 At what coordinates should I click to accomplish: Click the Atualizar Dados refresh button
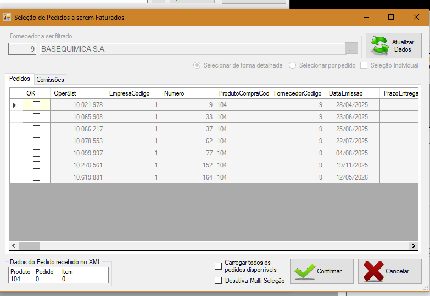pyautogui.click(x=394, y=46)
